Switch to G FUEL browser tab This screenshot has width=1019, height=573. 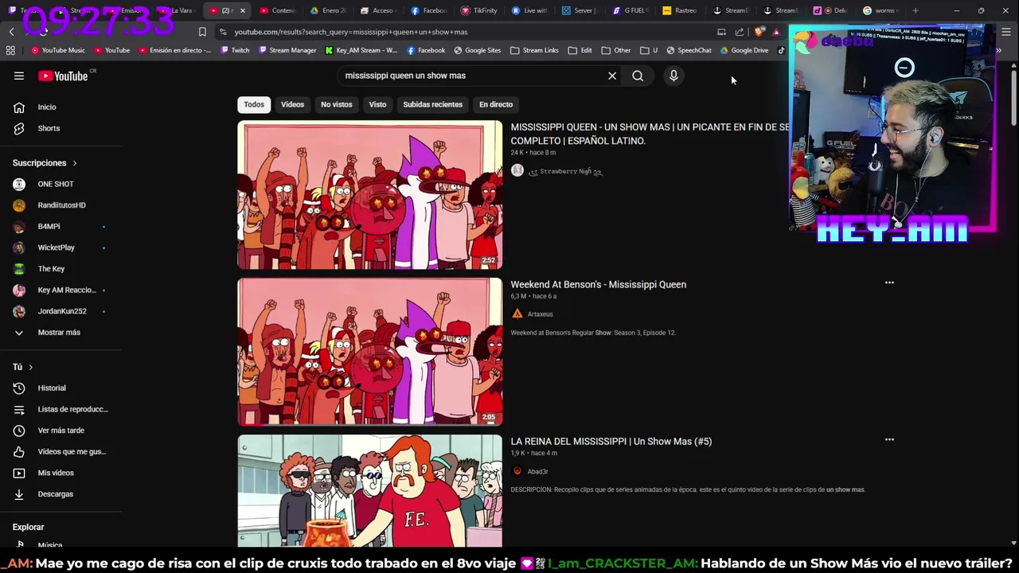(x=631, y=10)
